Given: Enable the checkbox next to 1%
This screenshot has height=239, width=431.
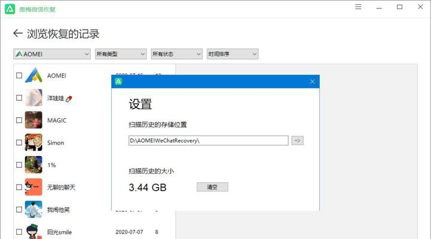Looking at the screenshot, I should point(19,165).
